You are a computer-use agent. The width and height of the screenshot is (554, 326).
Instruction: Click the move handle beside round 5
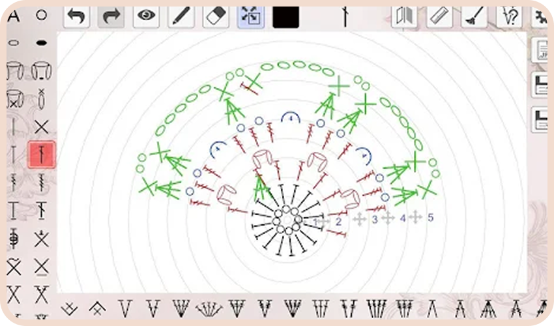[416, 216]
